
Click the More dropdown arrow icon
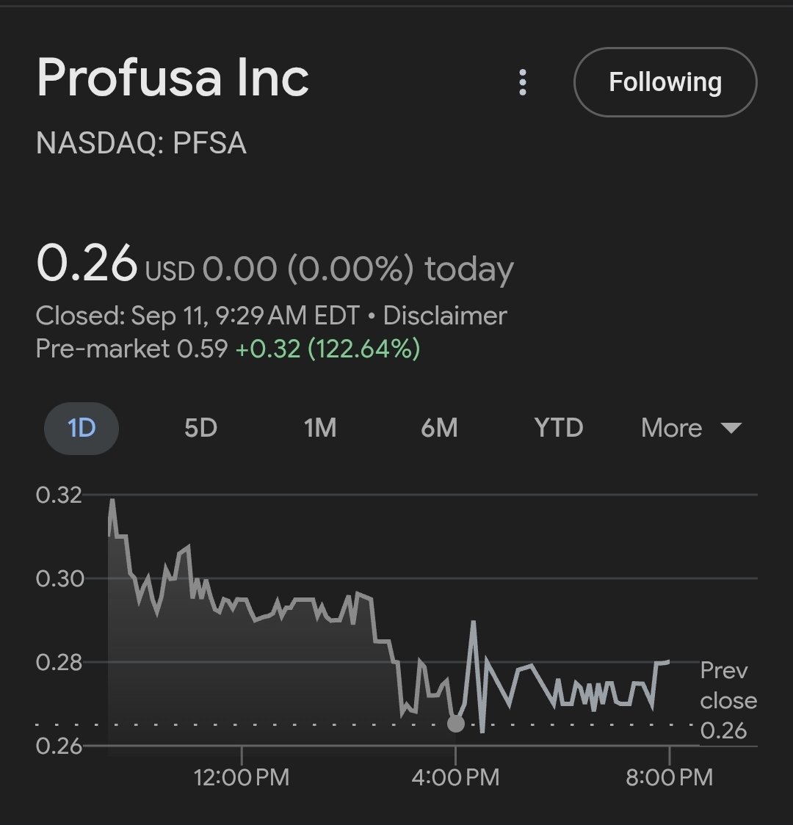coord(731,429)
